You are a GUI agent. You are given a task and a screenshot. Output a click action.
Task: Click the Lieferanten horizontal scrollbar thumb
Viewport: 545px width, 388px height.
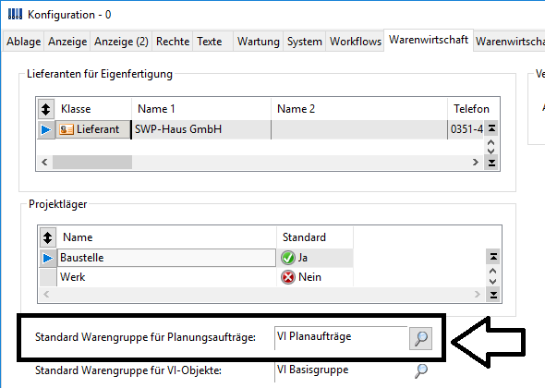point(92,163)
